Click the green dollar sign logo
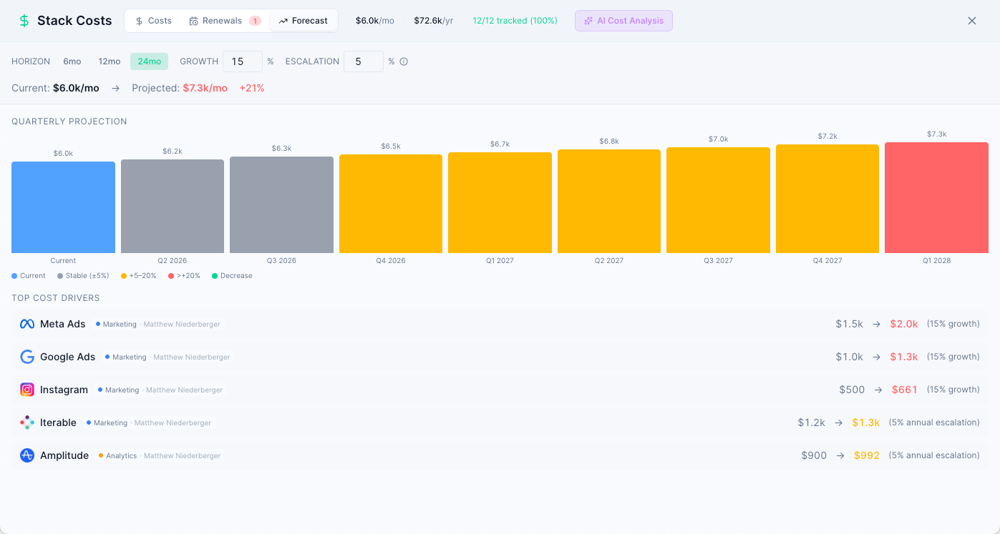The width and height of the screenshot is (1000, 534). (x=24, y=21)
